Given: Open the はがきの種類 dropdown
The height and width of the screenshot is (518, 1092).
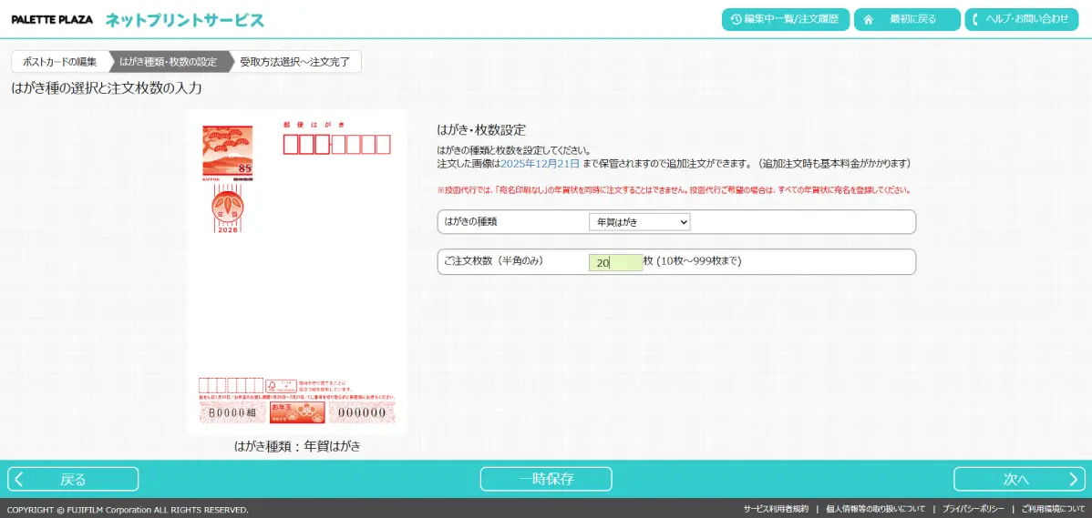Looking at the screenshot, I should (x=639, y=222).
